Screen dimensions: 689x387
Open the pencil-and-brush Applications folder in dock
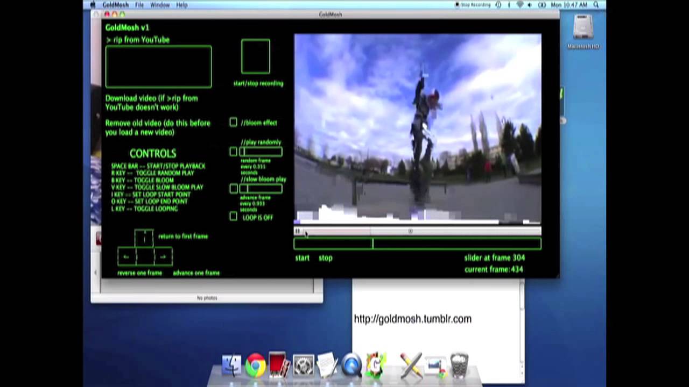point(411,365)
